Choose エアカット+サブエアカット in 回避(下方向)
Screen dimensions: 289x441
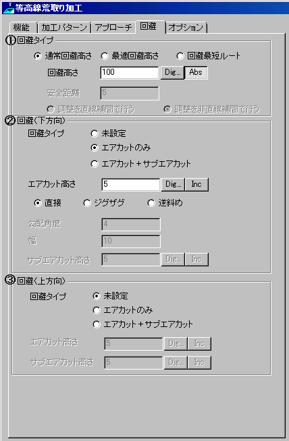(x=141, y=164)
